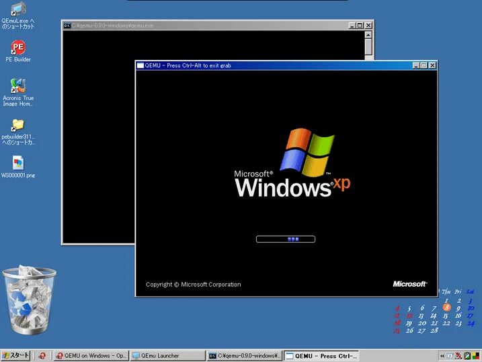482x362 pixels.
Task: Click the scrollbar thumb in the command window
Action: coord(368,46)
